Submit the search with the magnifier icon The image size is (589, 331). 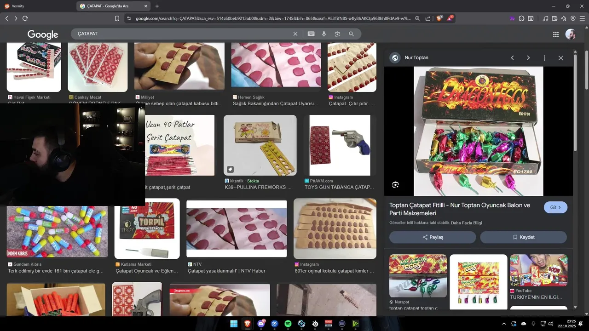click(x=351, y=34)
